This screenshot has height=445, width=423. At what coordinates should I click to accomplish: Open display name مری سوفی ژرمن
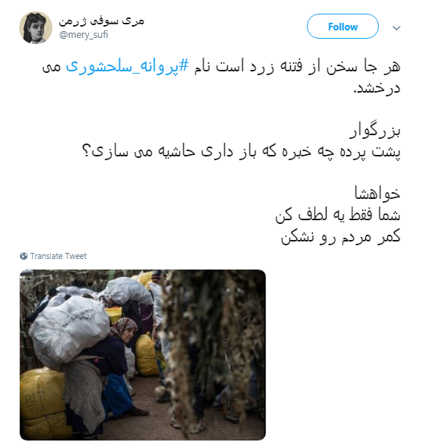click(x=101, y=21)
